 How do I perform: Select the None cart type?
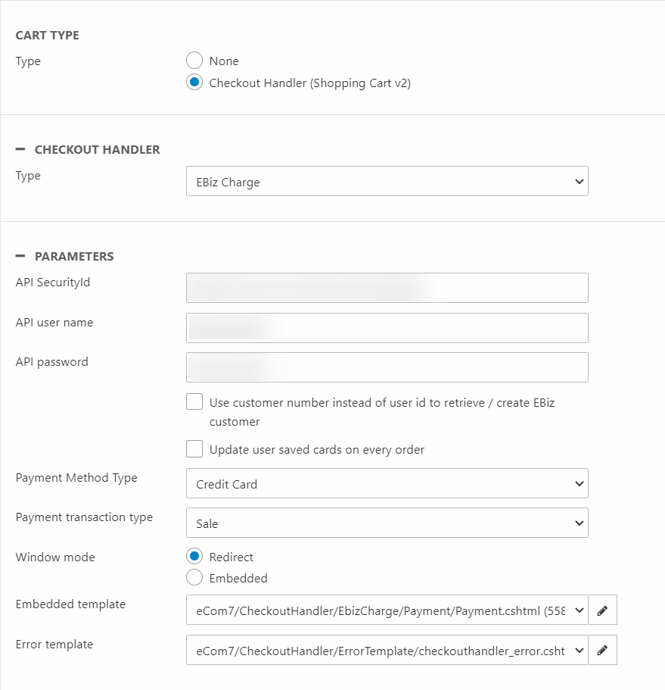(194, 61)
